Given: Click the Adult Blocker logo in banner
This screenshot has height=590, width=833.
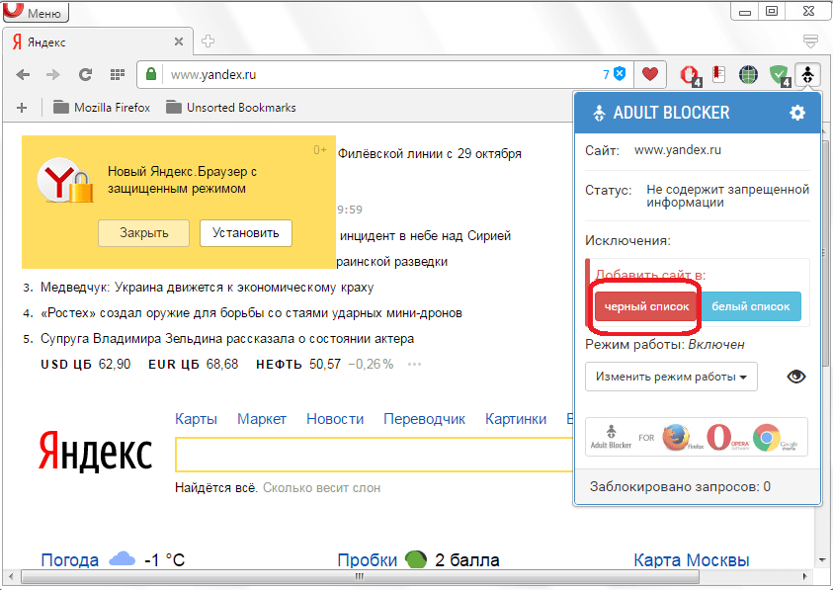Looking at the screenshot, I should pyautogui.click(x=611, y=437).
